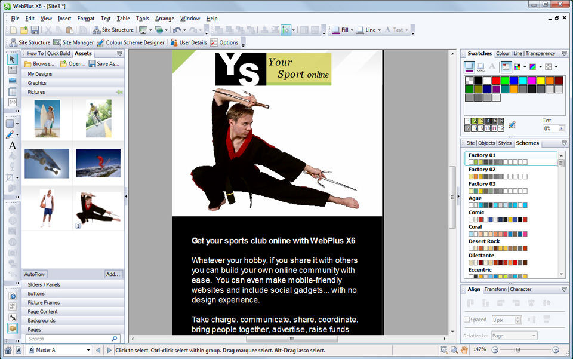Screen dimensions: 573x359
Task: Select the Pointer tool in the left toolbar
Action: click(x=12, y=59)
